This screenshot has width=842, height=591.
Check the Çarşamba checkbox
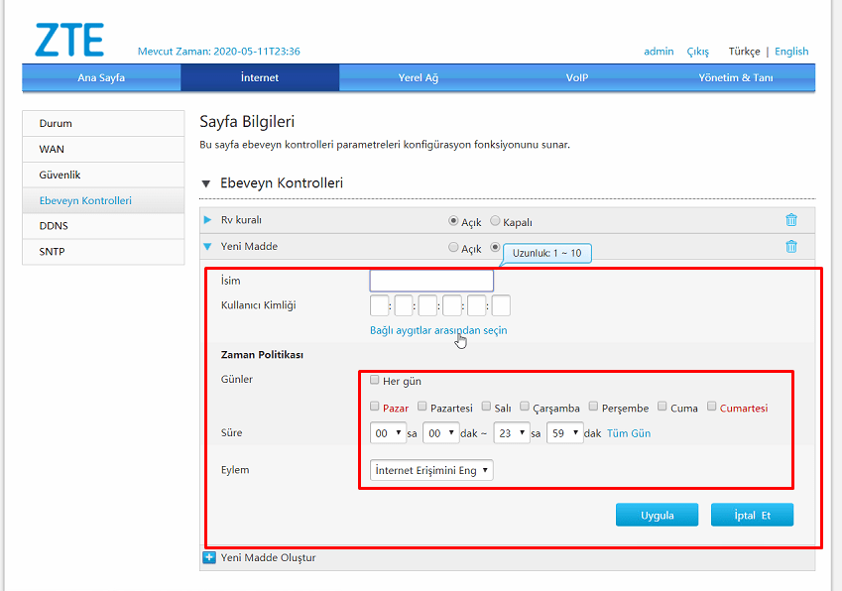524,406
